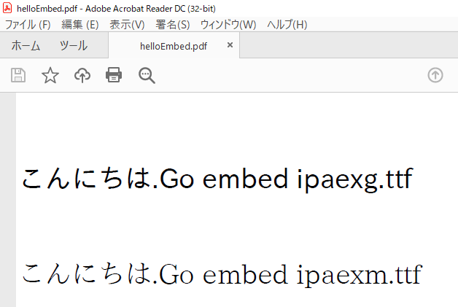Add the file to starred with the star icon
458x307 pixels.
point(50,75)
